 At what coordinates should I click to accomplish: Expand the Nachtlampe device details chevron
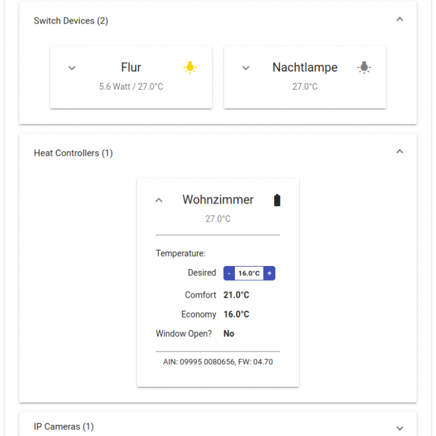(245, 68)
